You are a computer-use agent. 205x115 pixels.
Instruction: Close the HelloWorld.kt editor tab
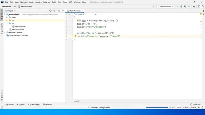(82, 11)
